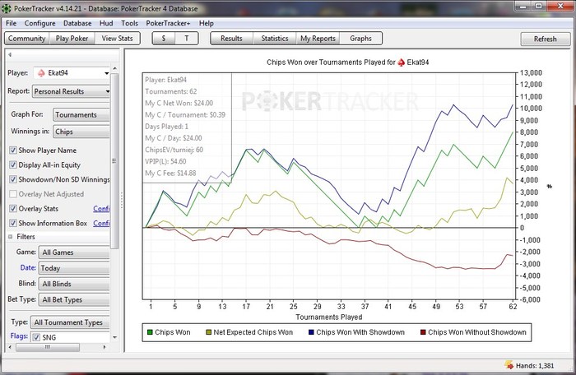Toggle the Show Player Name checkbox
576x375 pixels.
(x=13, y=150)
